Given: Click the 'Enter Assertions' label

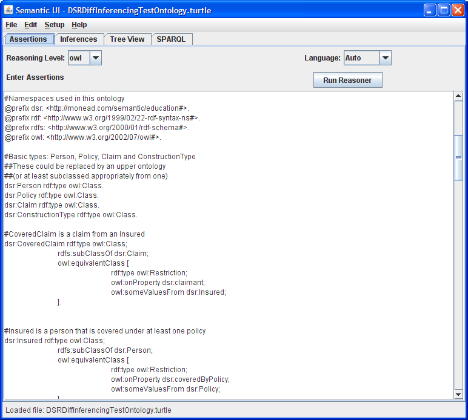Looking at the screenshot, I should point(35,77).
